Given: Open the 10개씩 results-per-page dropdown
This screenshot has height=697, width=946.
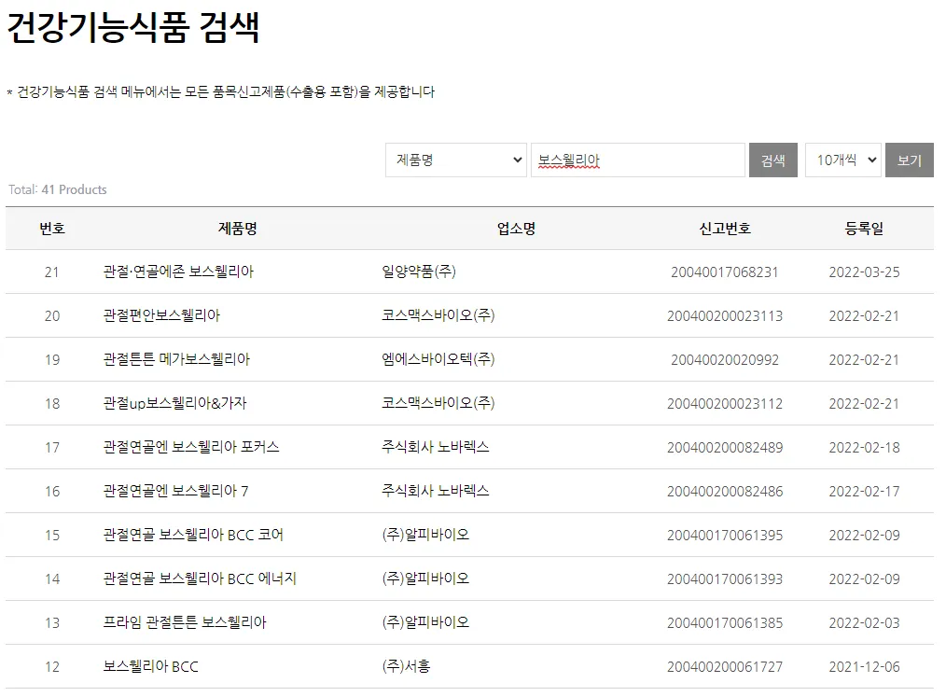Looking at the screenshot, I should (x=842, y=160).
